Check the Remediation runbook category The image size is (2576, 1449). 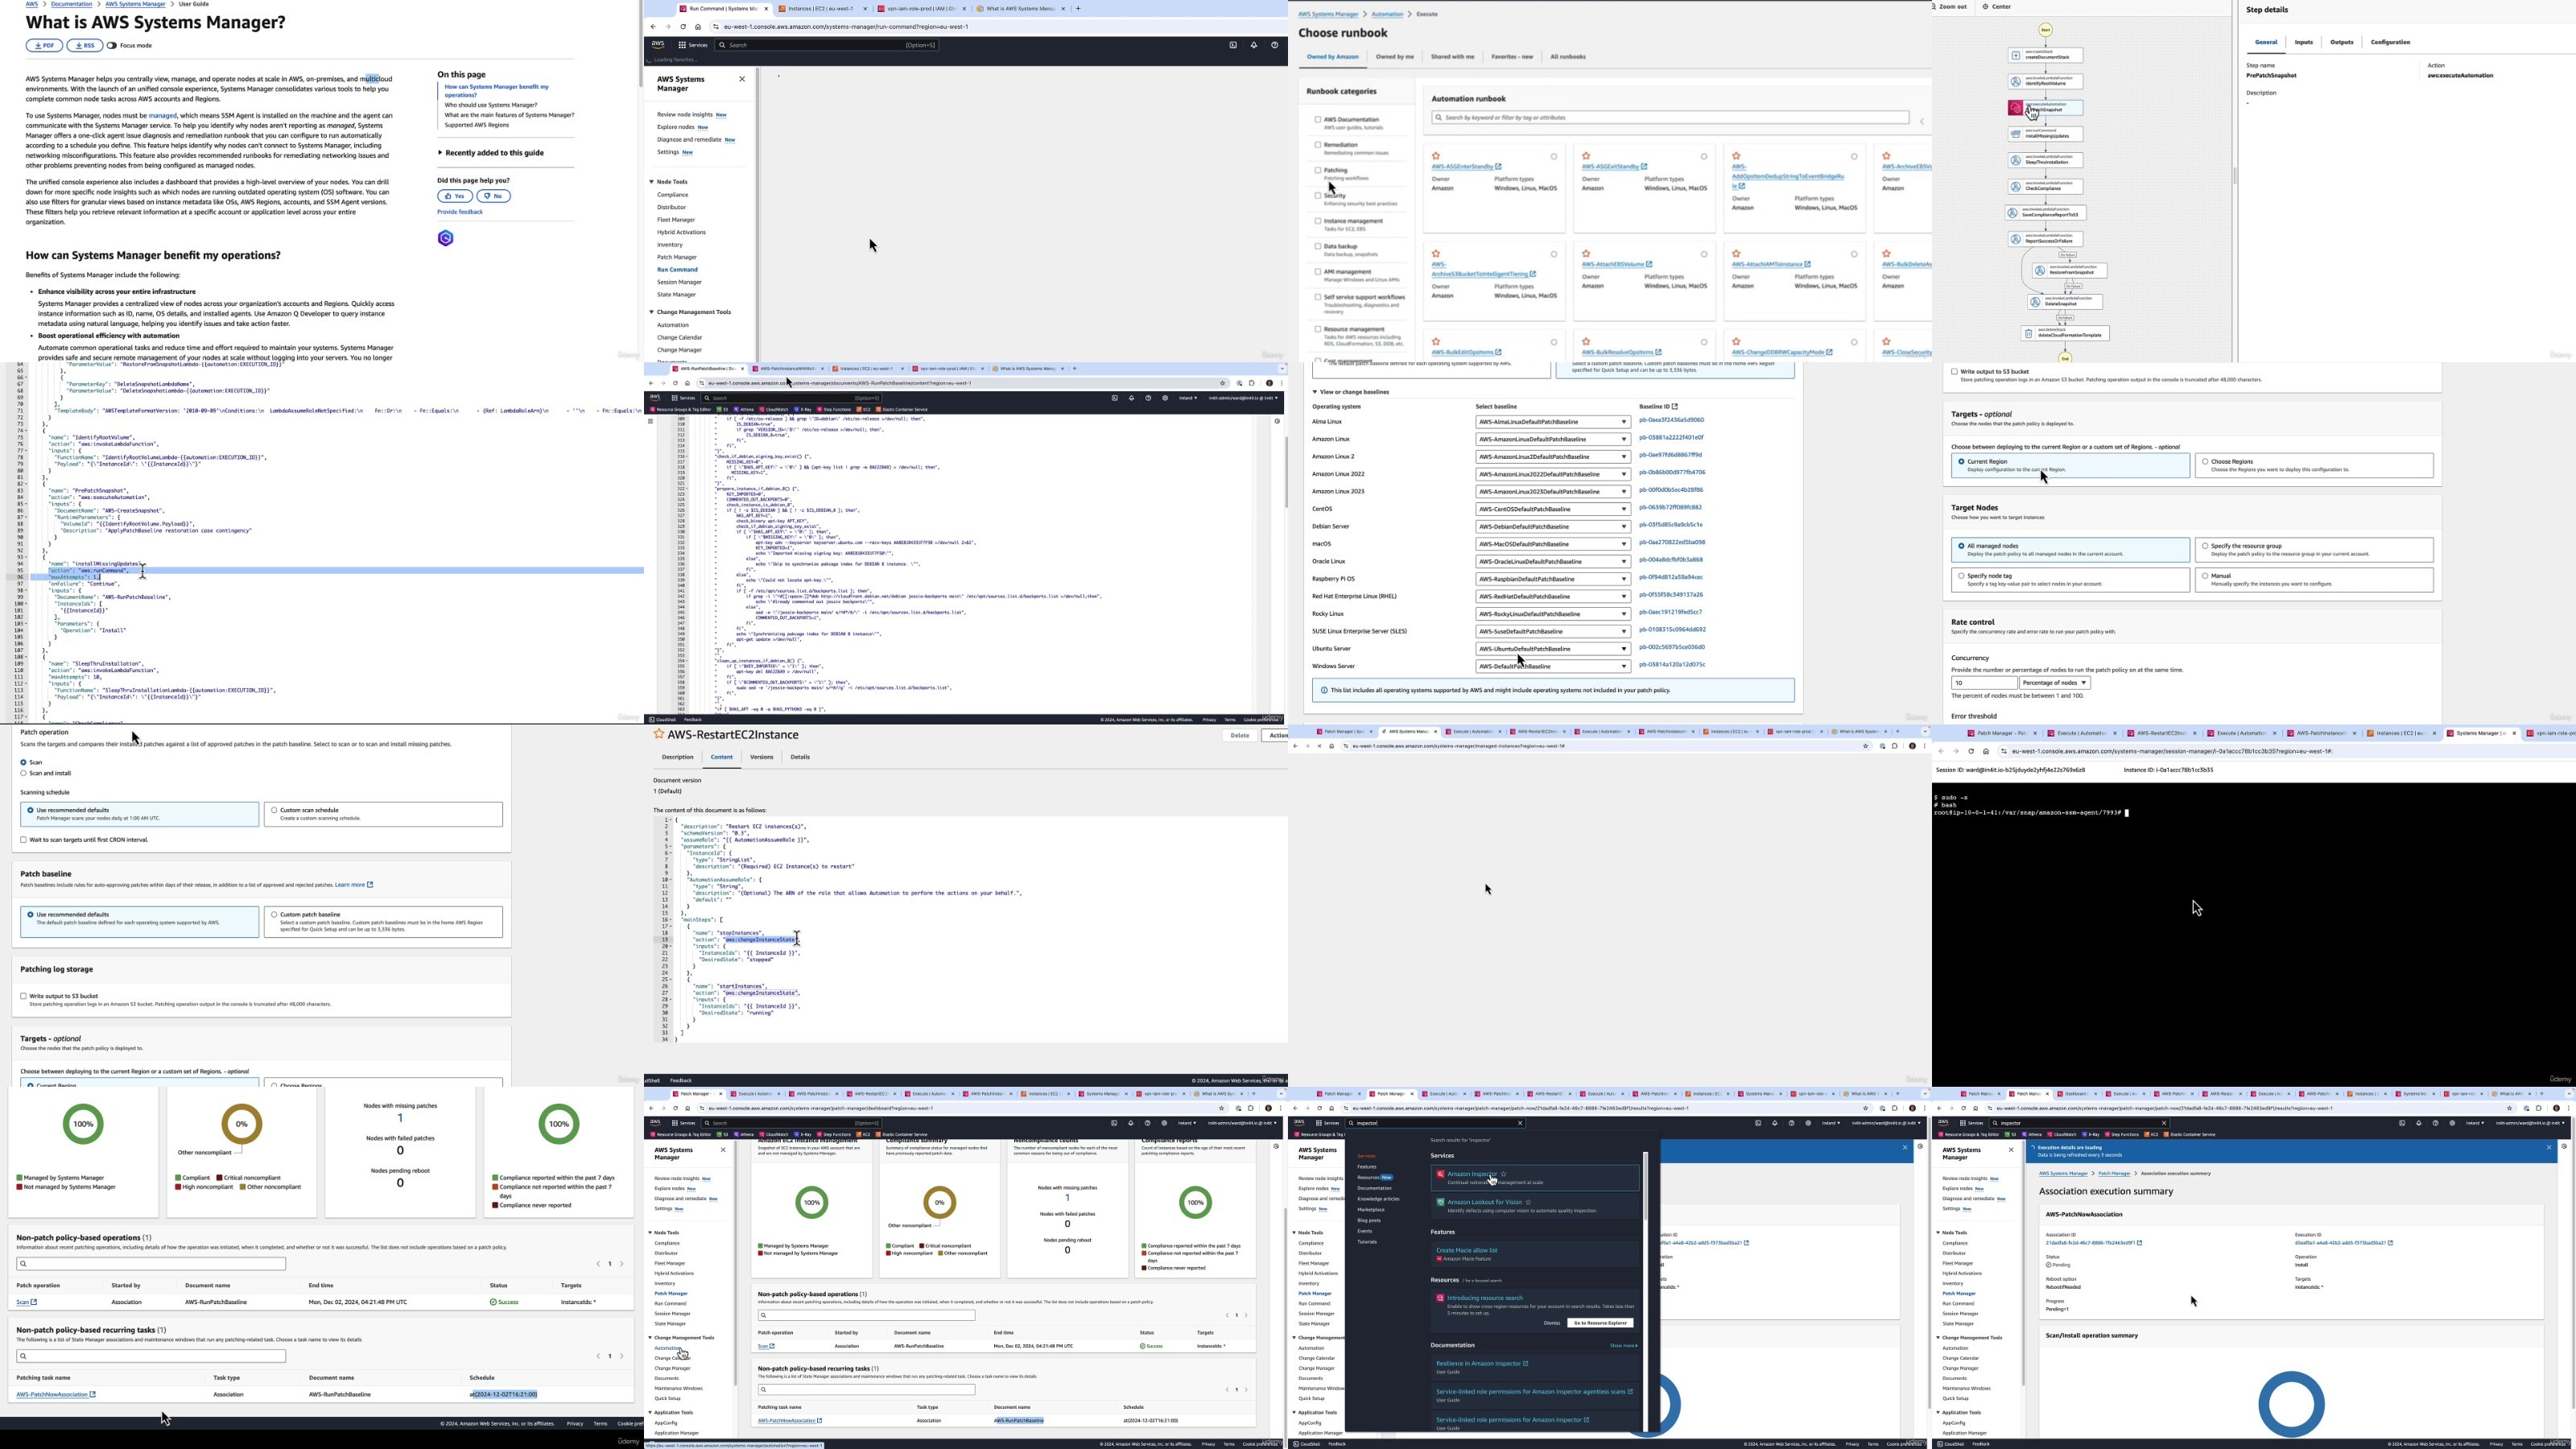click(1318, 145)
